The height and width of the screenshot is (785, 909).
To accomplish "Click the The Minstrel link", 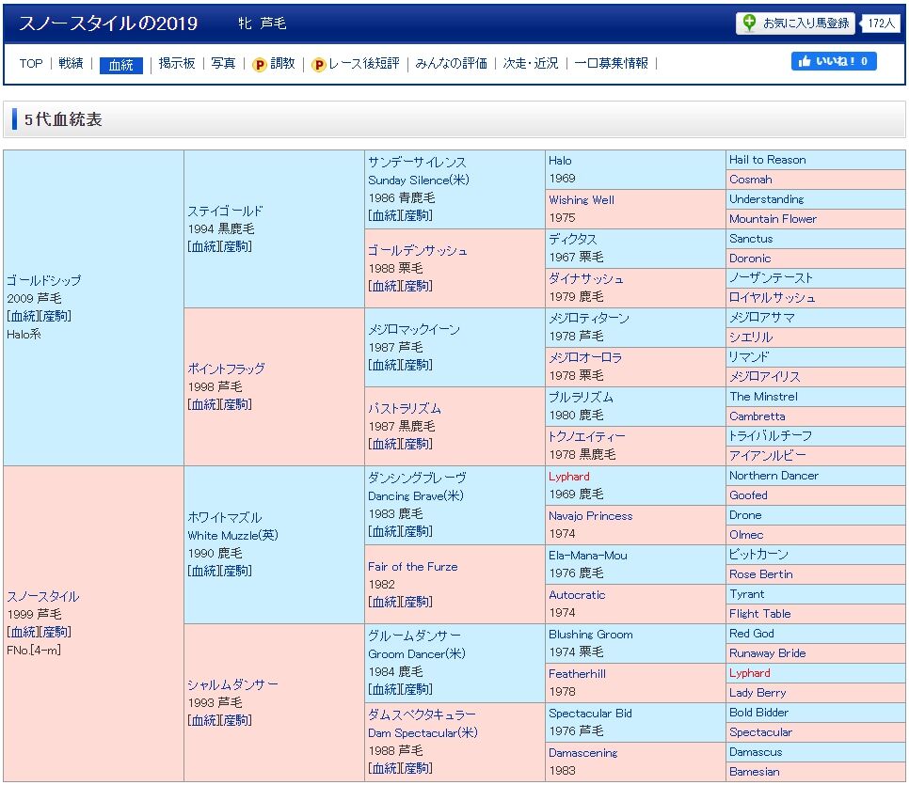I will 763,397.
